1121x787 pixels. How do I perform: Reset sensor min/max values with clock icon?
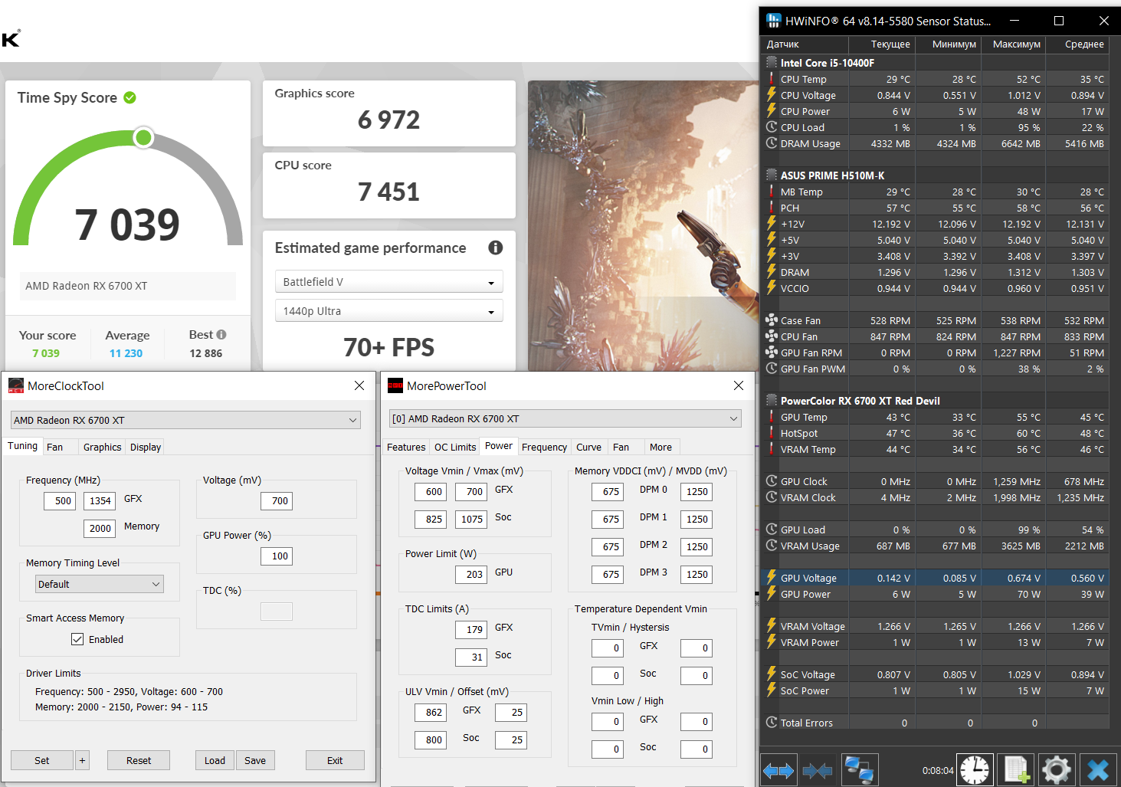coord(975,770)
